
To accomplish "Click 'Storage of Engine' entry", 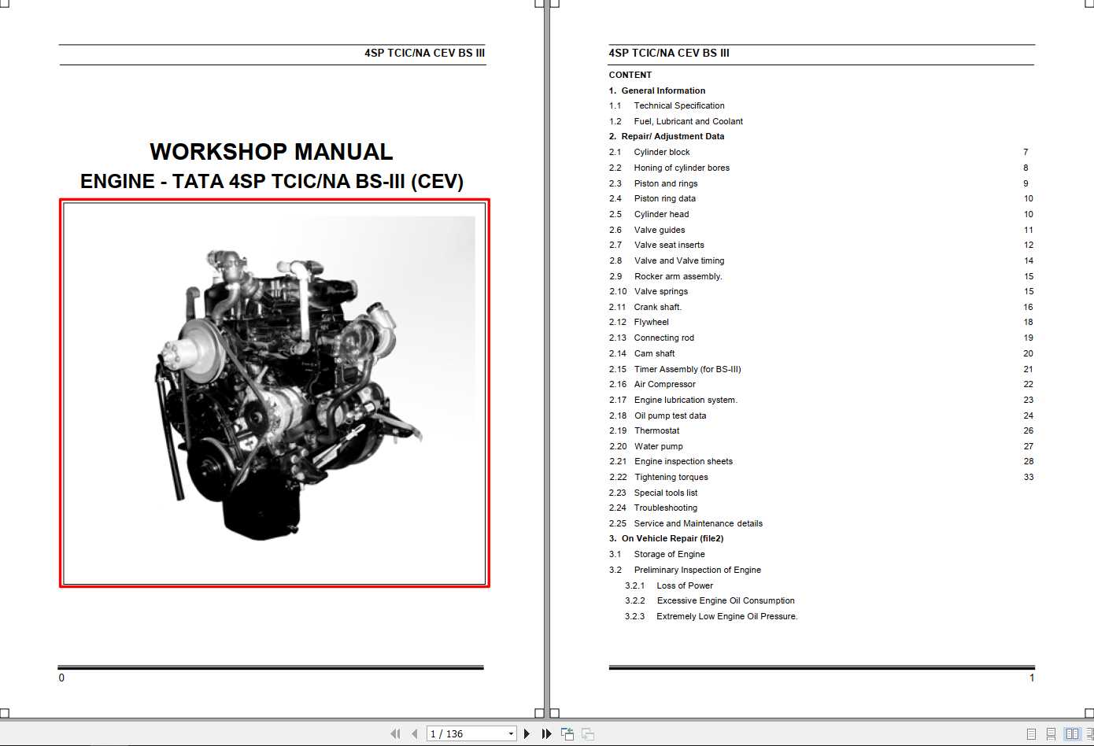I will [x=670, y=554].
